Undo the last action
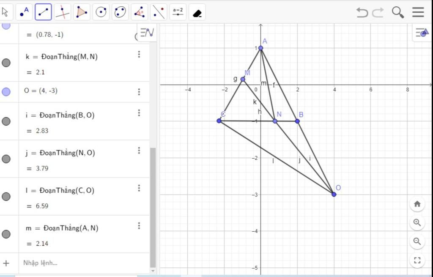The height and width of the screenshot is (277, 433). pyautogui.click(x=362, y=12)
